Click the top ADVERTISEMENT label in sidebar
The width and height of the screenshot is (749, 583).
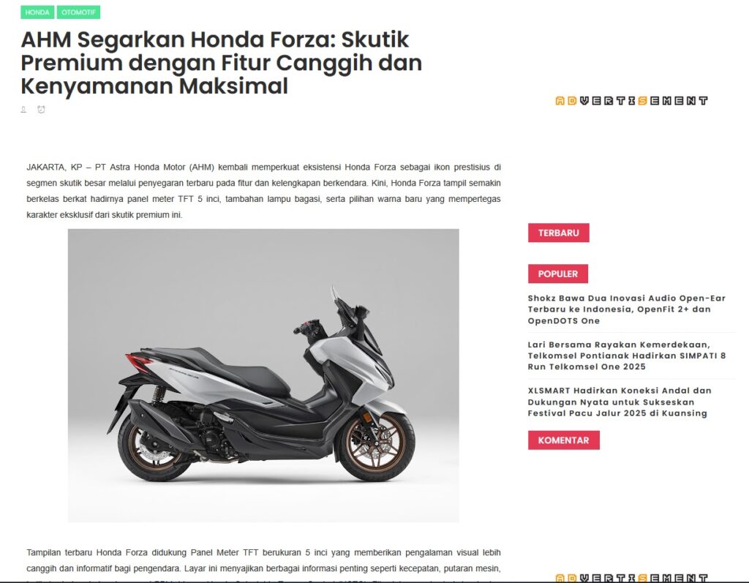[x=631, y=101]
